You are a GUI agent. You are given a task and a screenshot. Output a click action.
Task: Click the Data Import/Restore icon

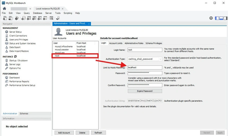click(x=7, y=51)
